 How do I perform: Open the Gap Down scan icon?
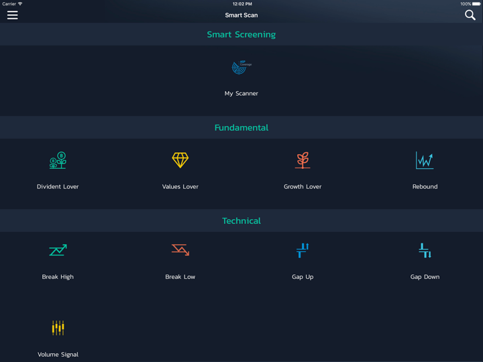[x=425, y=250]
